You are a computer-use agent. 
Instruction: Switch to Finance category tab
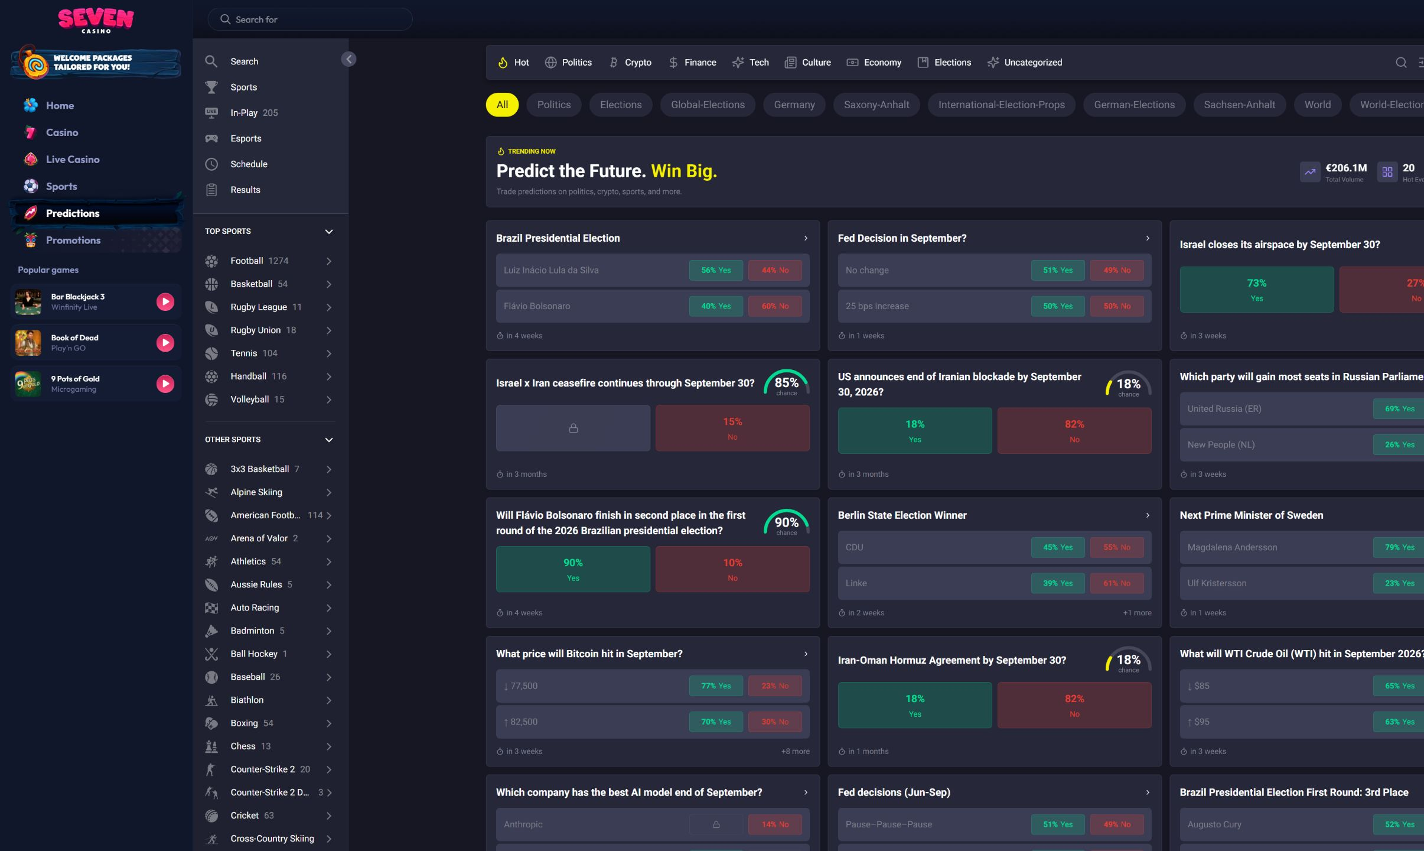click(692, 63)
